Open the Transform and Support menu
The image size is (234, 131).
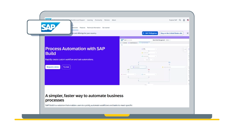(x=78, y=20)
